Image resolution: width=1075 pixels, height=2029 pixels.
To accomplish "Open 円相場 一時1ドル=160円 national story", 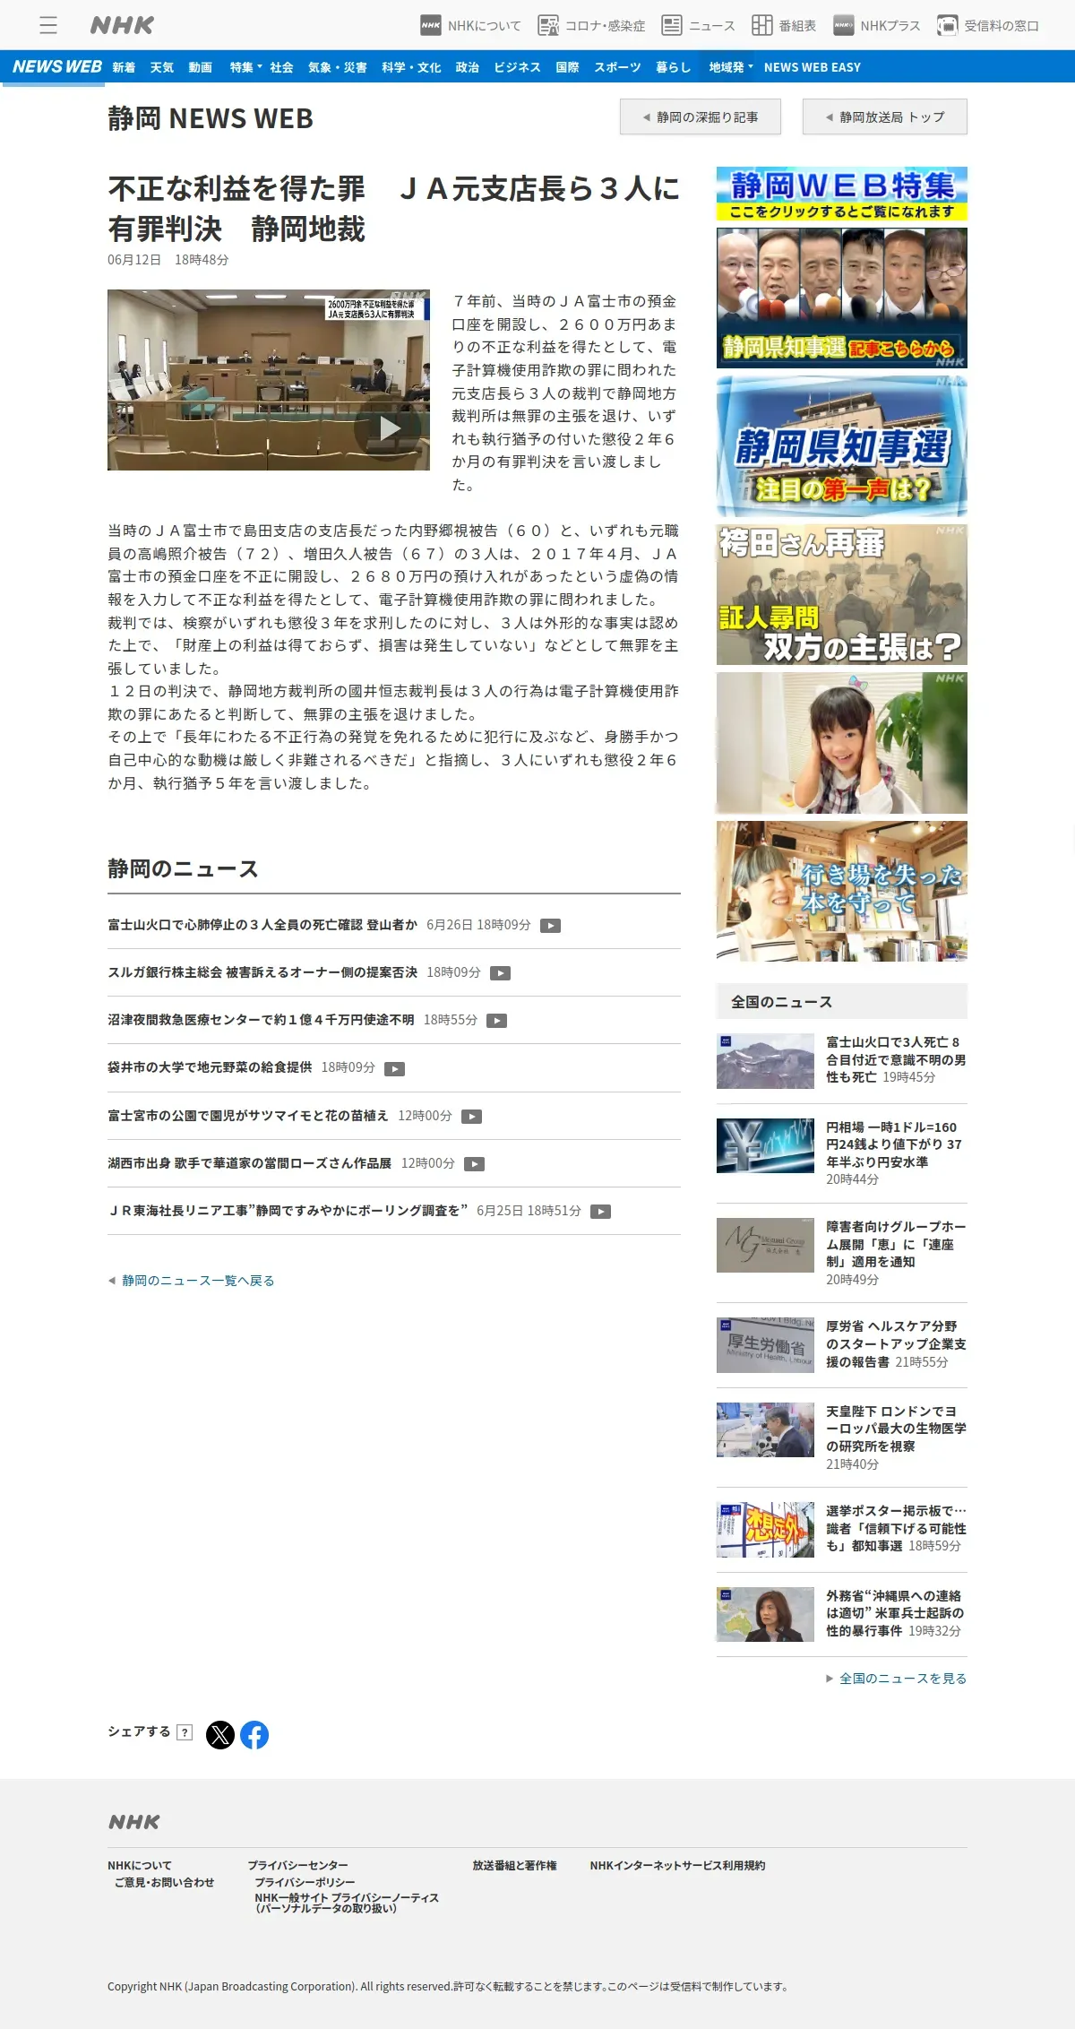I will click(842, 1153).
